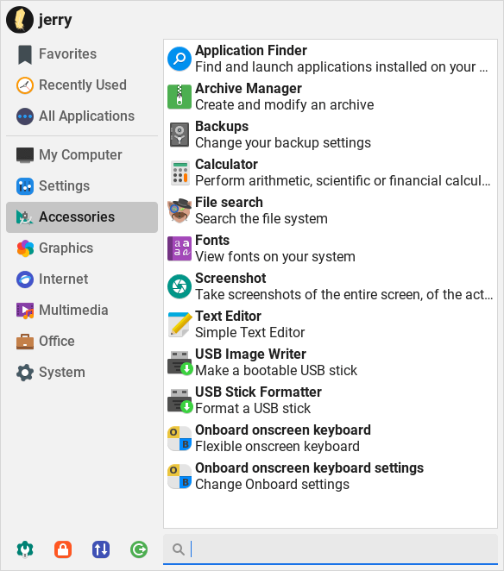Click the USB Image Writer icon

tap(180, 362)
